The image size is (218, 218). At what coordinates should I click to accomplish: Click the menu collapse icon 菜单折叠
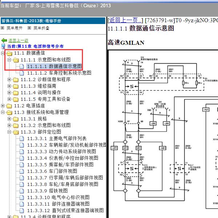point(29,28)
